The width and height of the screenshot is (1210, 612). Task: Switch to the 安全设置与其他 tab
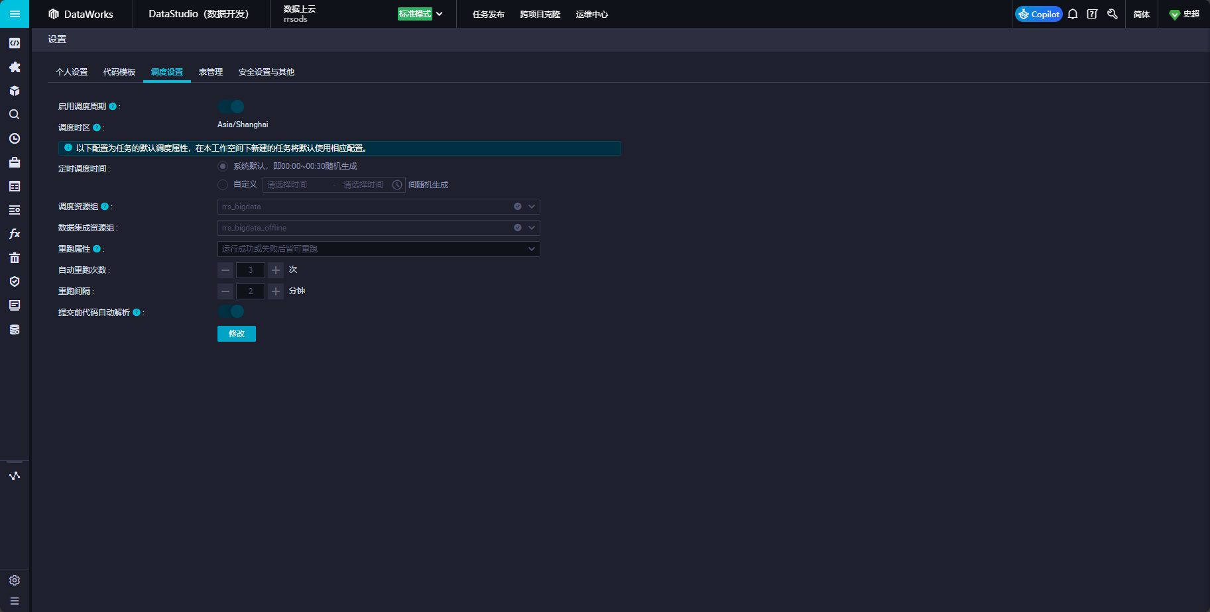[x=267, y=72]
